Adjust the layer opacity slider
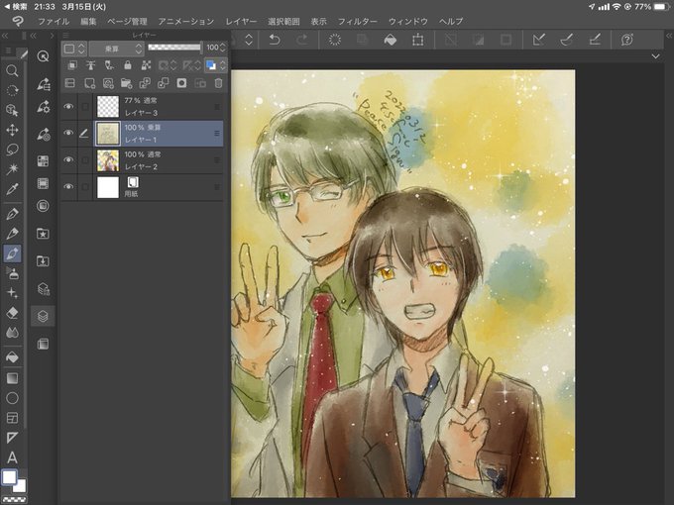The height and width of the screenshot is (505, 674). coord(174,48)
